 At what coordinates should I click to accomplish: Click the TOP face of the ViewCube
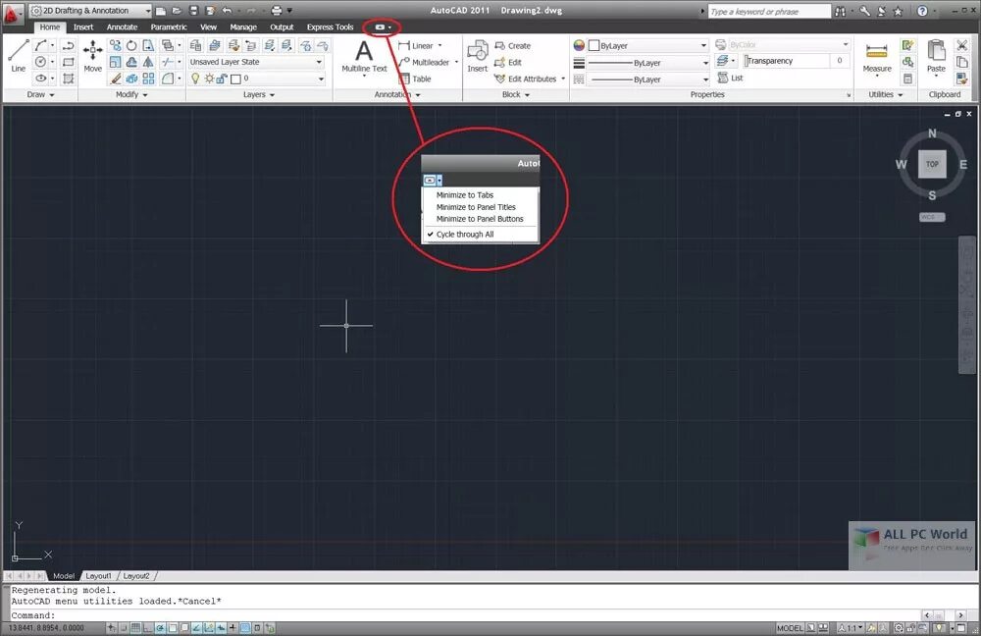[x=932, y=164]
